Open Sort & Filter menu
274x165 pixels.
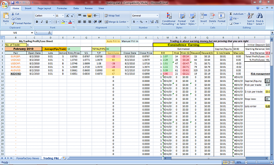click(x=251, y=19)
